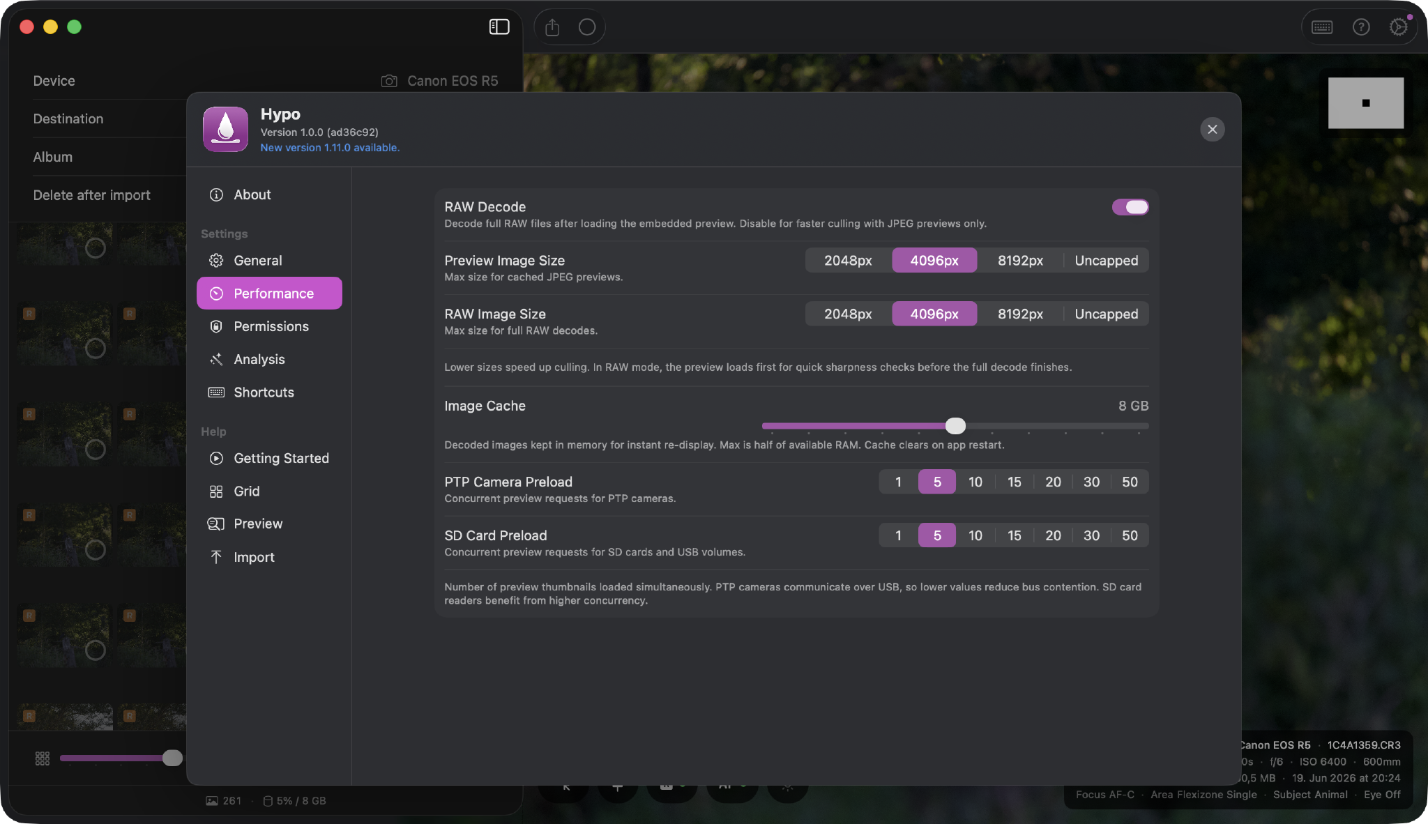This screenshot has height=824, width=1428.
Task: Set PTP Camera Preload to 15
Action: pos(1014,482)
